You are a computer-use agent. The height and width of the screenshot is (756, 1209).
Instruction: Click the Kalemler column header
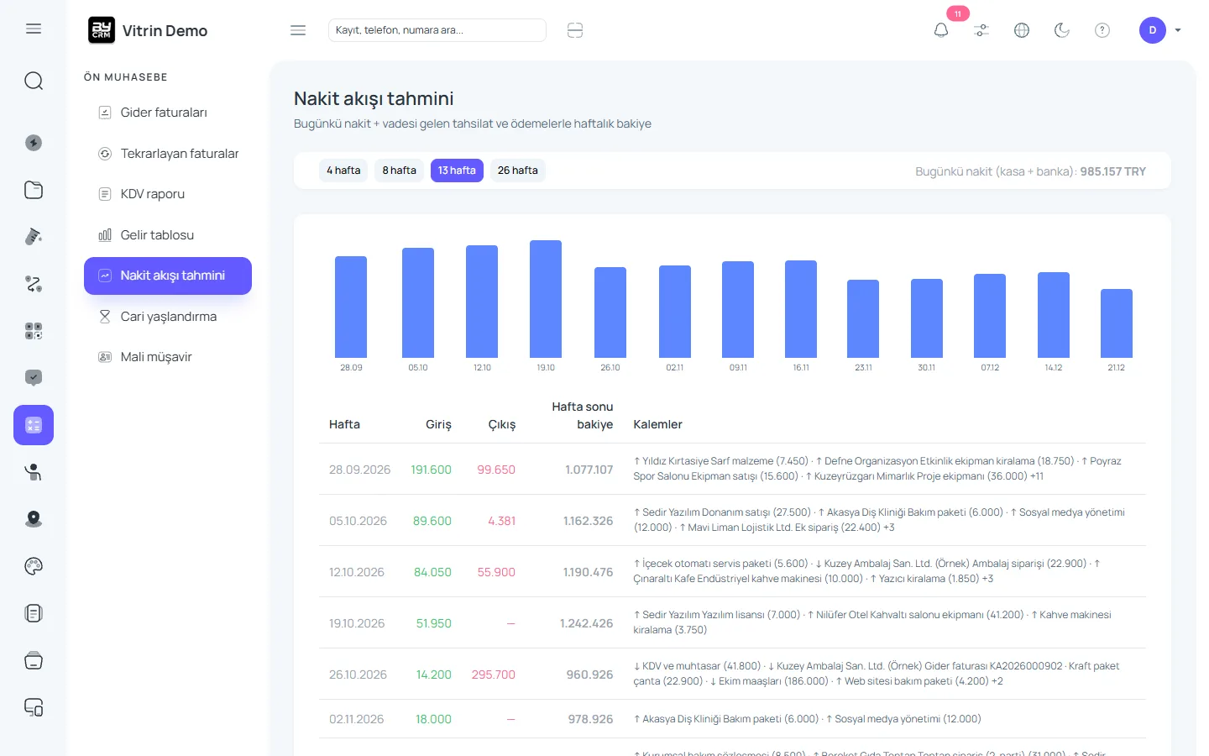[657, 424]
